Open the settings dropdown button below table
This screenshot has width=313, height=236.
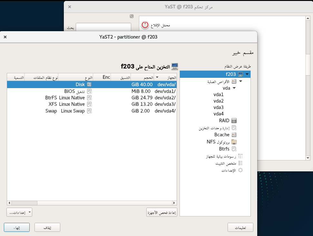(x=19, y=212)
